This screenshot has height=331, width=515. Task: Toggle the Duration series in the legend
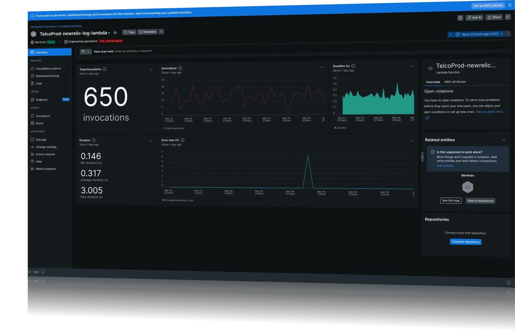(x=340, y=128)
